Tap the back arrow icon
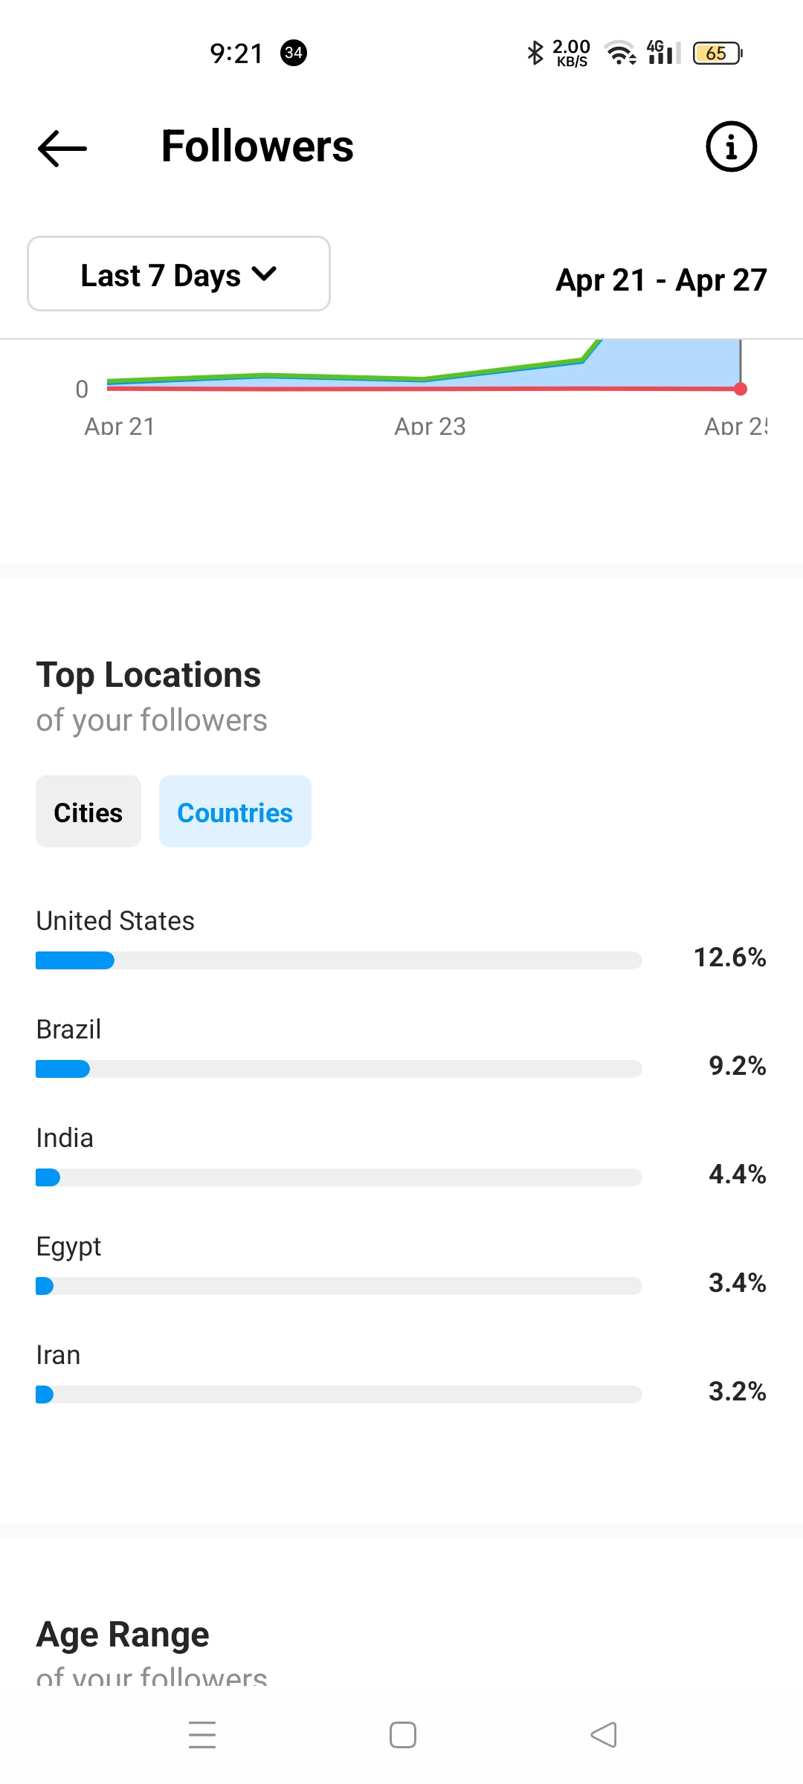This screenshot has height=1784, width=803. pyautogui.click(x=62, y=148)
